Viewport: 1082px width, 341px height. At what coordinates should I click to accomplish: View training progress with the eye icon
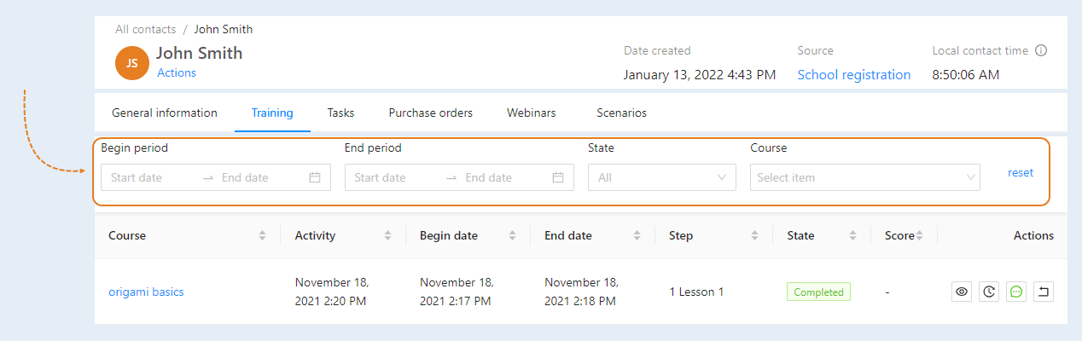[x=962, y=292]
